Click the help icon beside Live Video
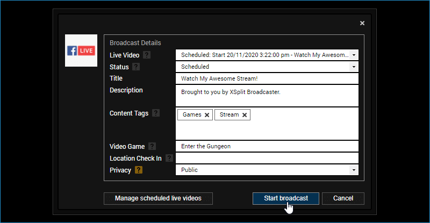Image resolution: width=430 pixels, height=223 pixels. tap(147, 55)
